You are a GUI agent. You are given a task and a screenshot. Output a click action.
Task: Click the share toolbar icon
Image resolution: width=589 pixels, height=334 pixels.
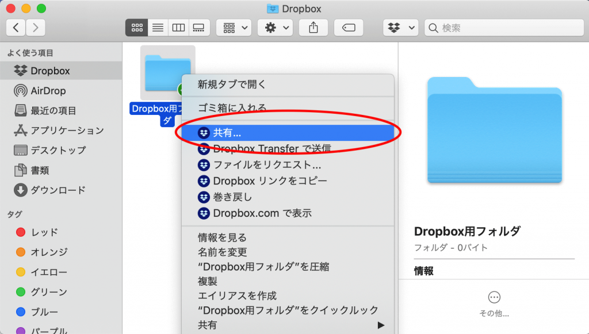[x=313, y=28]
